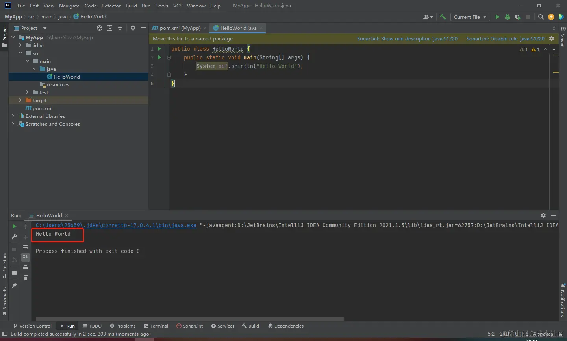Open the java.exe path link in console
The width and height of the screenshot is (567, 341).
click(116, 225)
